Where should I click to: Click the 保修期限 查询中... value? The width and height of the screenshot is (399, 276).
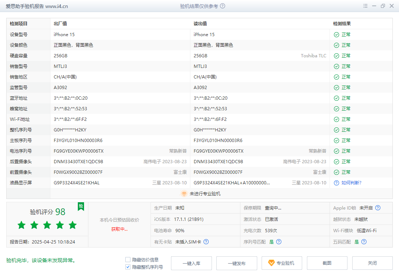click(x=273, y=208)
